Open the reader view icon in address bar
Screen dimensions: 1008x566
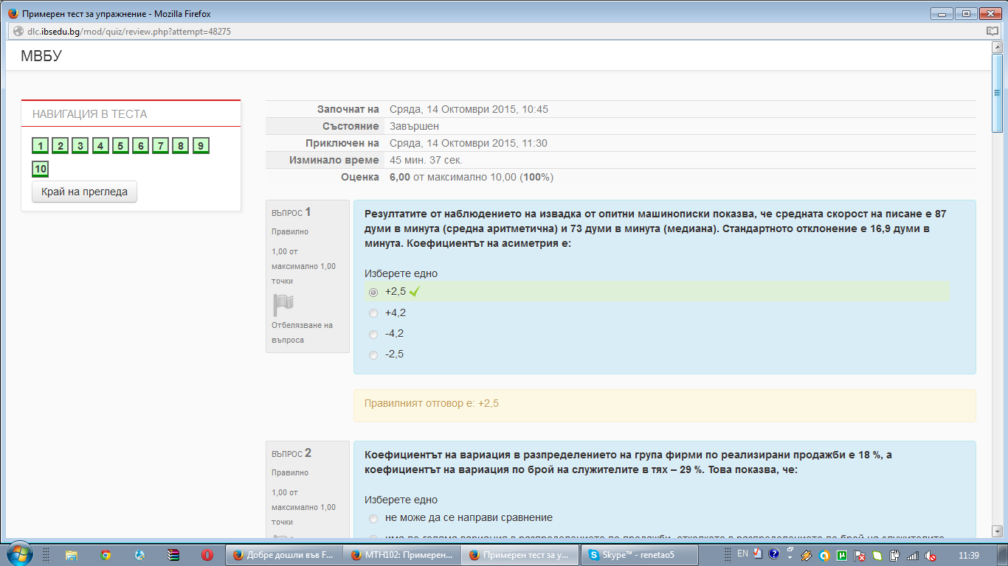(993, 32)
